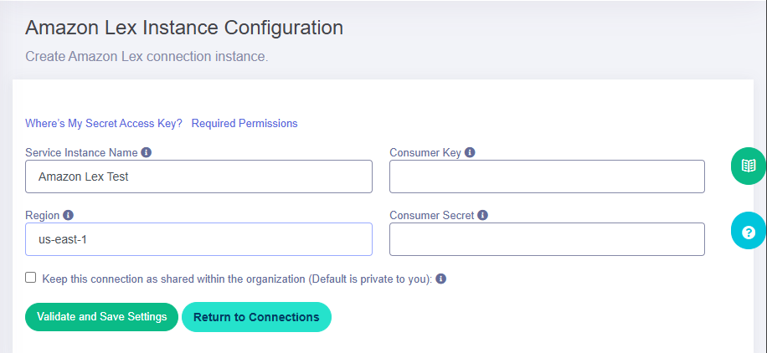The image size is (767, 353).
Task: Click the Validate and Save Settings button
Action: (102, 317)
